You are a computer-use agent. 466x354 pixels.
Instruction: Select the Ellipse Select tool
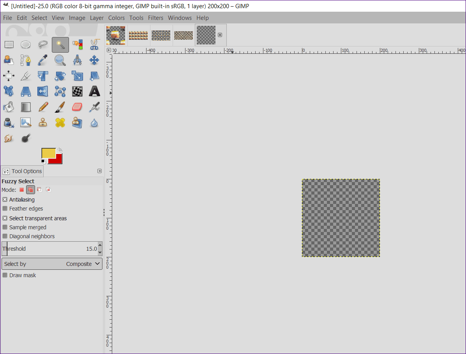coord(26,44)
